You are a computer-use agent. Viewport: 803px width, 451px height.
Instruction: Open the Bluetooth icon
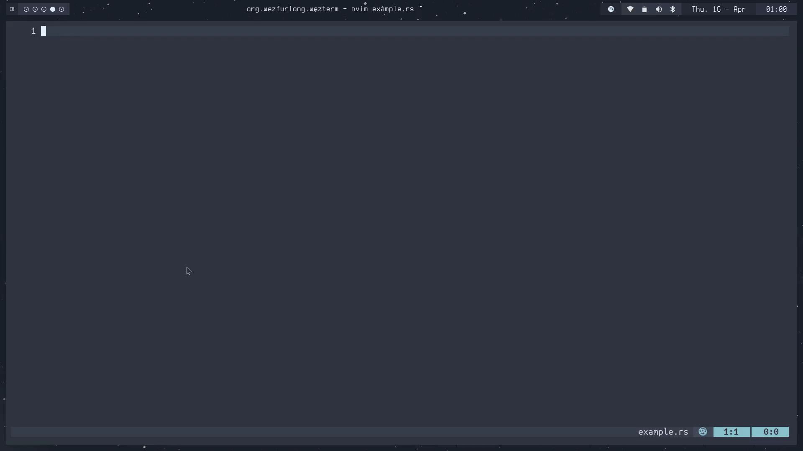click(673, 9)
